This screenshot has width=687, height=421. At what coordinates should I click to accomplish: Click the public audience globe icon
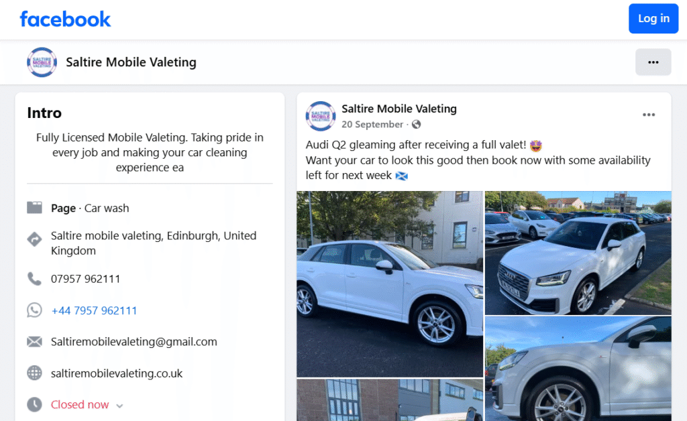pyautogui.click(x=416, y=125)
